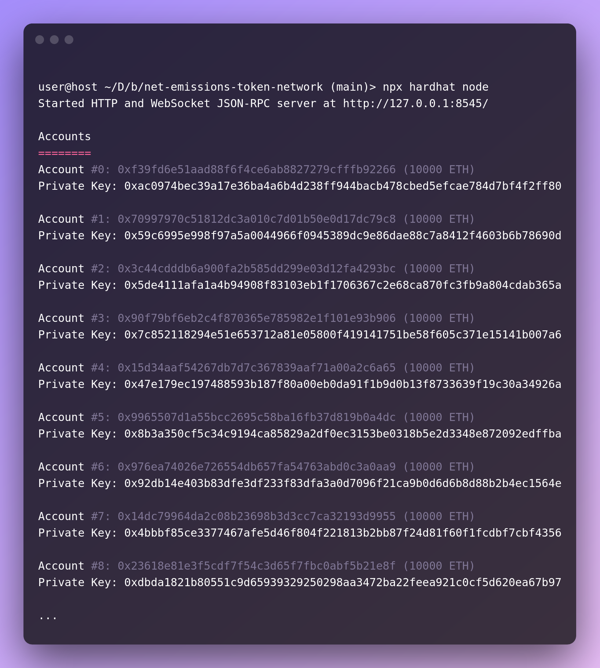Screen dimensions: 600x668
Task: Click the first gray window dot
Action: click(40, 40)
